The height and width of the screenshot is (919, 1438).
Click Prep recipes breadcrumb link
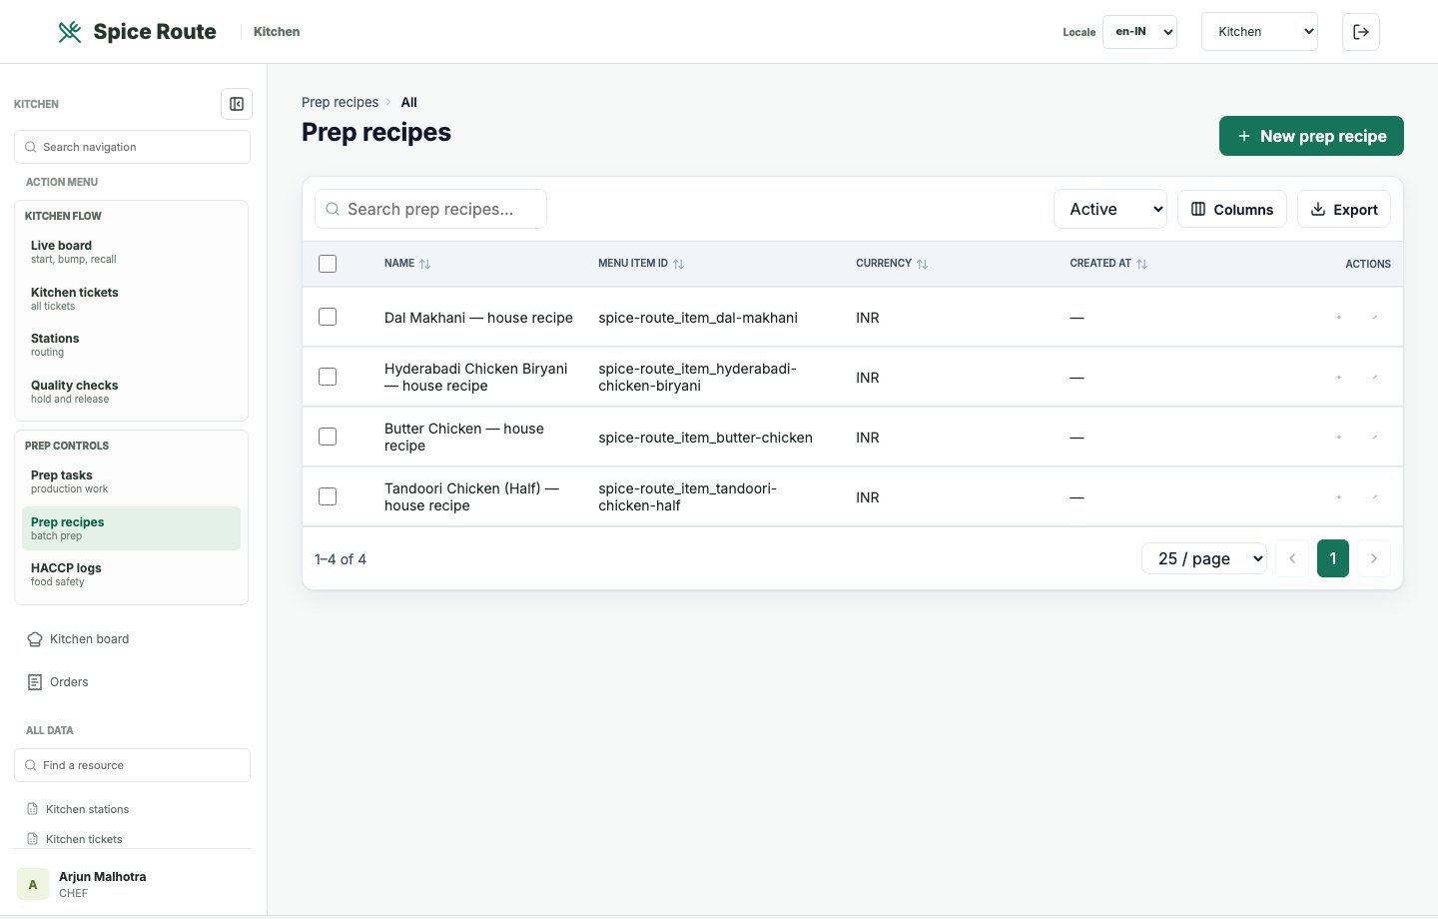coord(340,102)
